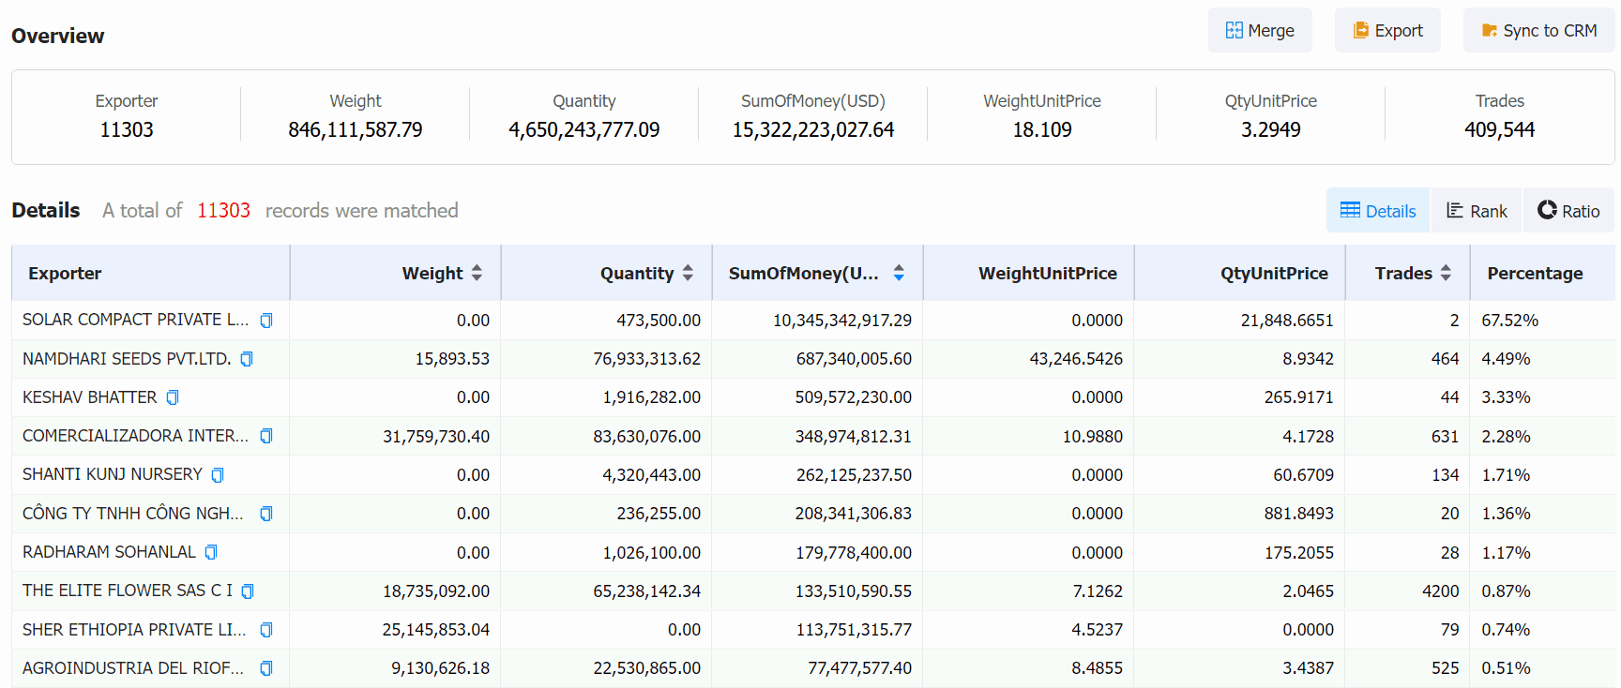Image resolution: width=1621 pixels, height=688 pixels.
Task: Open CÔNG TY TNHH CÔNG NGH... exporter
Action: pos(133,514)
